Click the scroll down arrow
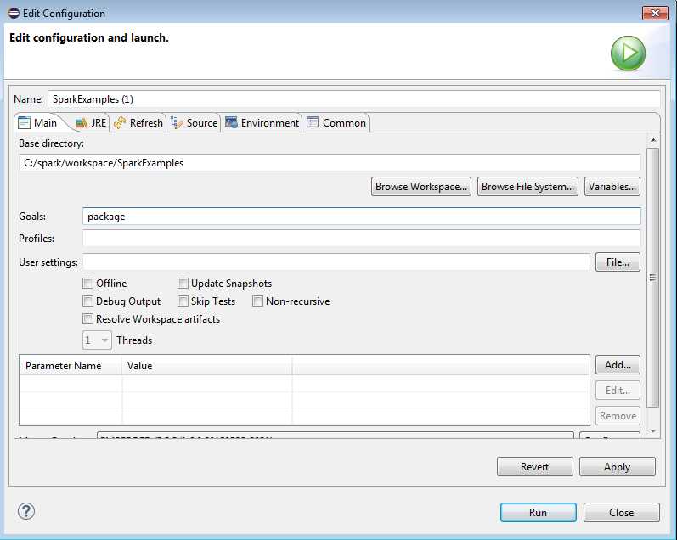The width and height of the screenshot is (677, 540). pos(653,430)
